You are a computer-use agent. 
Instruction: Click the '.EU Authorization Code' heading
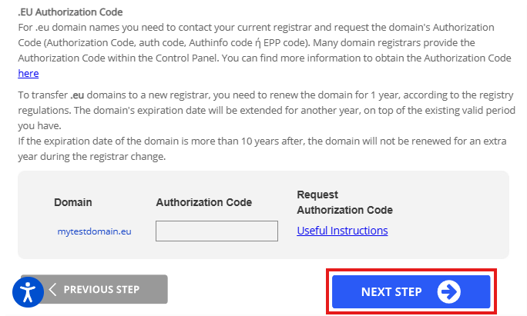(70, 12)
